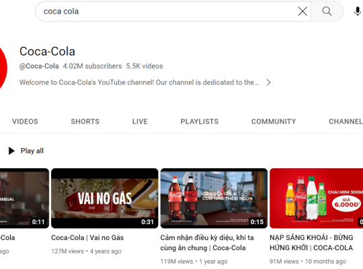Click the NẠP SẢNG KHOÁI video title
The height and width of the screenshot is (269, 363).
pos(311,243)
